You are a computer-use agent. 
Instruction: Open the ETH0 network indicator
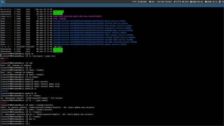point(177,2)
